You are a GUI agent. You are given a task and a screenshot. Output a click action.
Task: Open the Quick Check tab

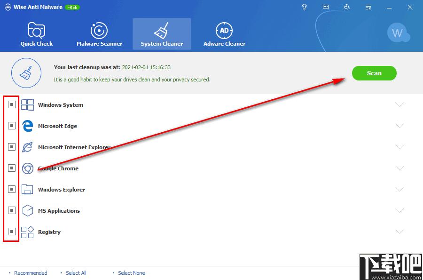coord(37,34)
